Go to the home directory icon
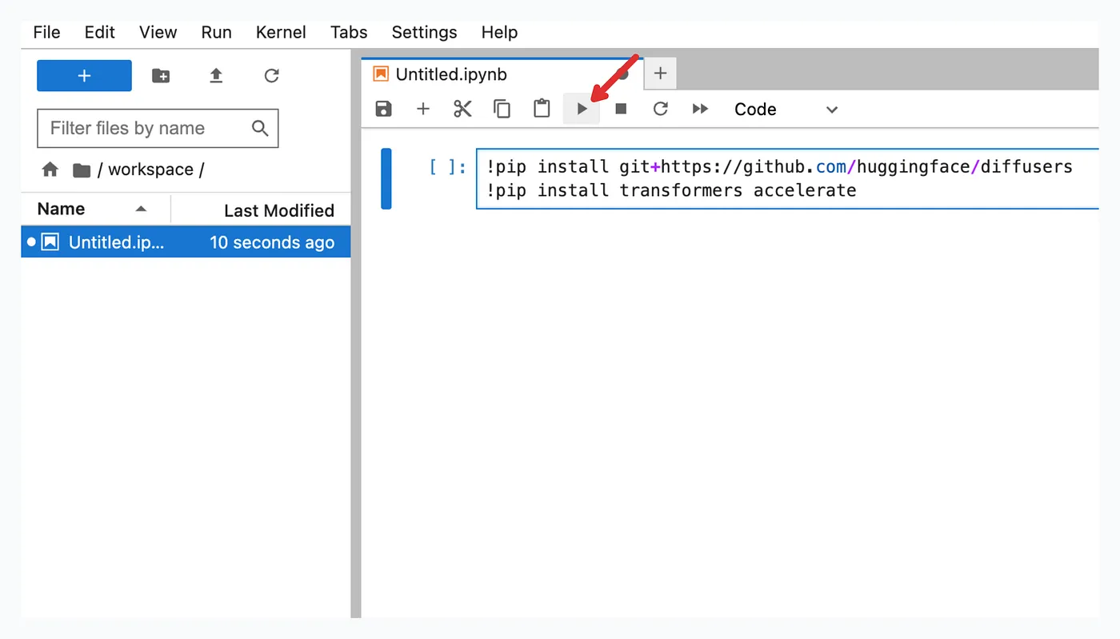The height and width of the screenshot is (639, 1120). pyautogui.click(x=50, y=170)
